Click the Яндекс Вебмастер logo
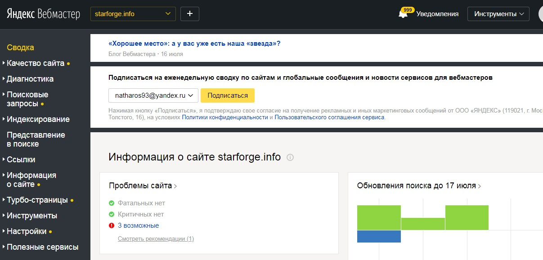This screenshot has width=543, height=260. [x=43, y=14]
